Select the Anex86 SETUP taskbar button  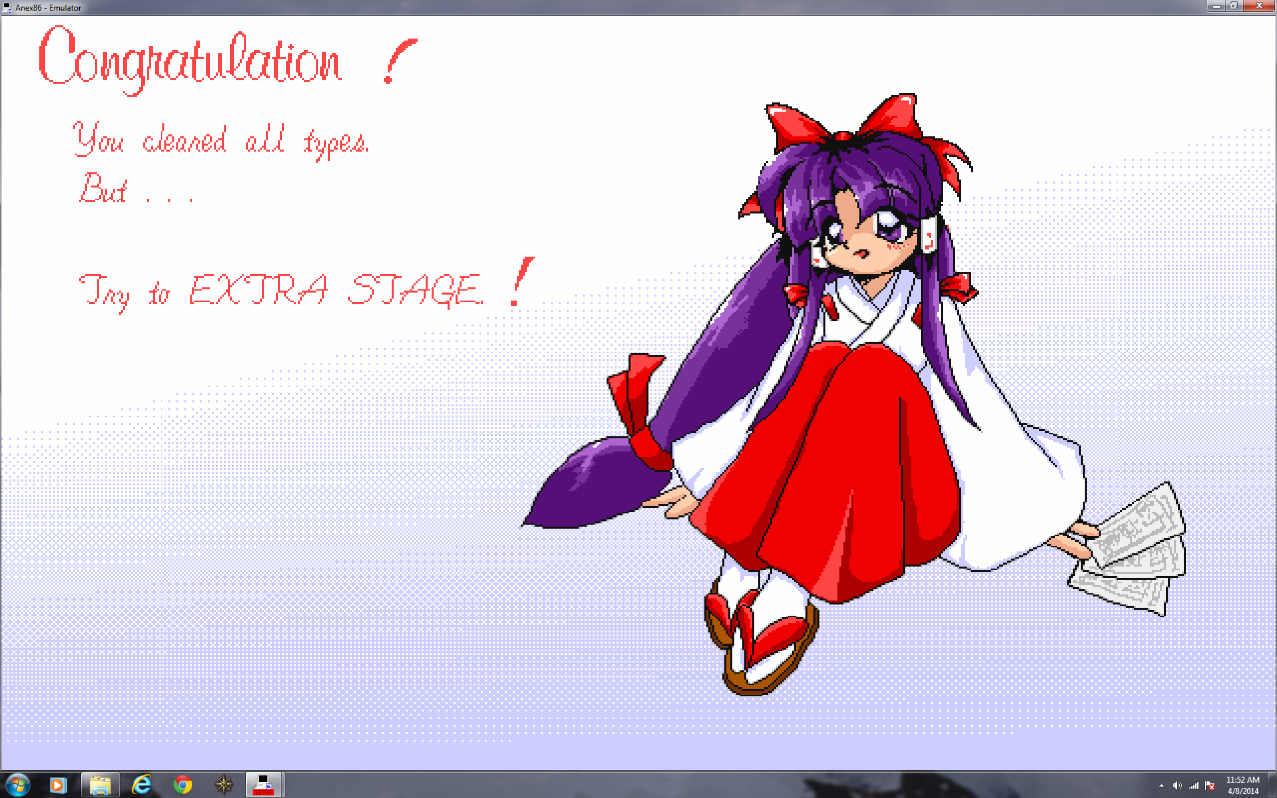(265, 785)
